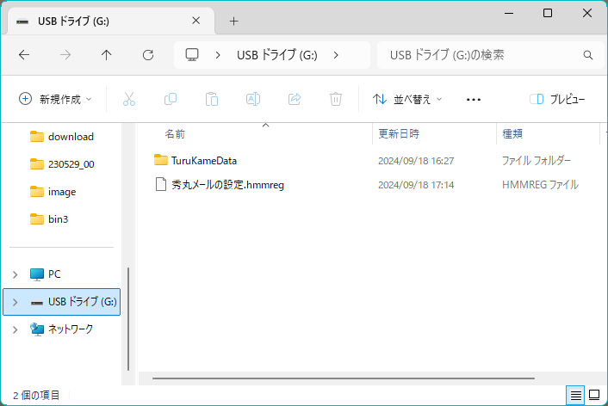Select the USB ドライブ (G:) tab

[111, 21]
